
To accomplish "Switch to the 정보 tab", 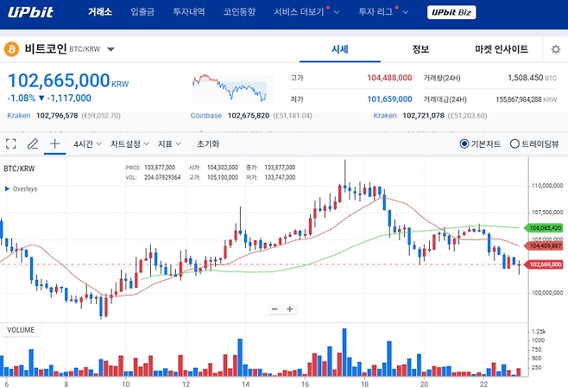I will (x=420, y=49).
